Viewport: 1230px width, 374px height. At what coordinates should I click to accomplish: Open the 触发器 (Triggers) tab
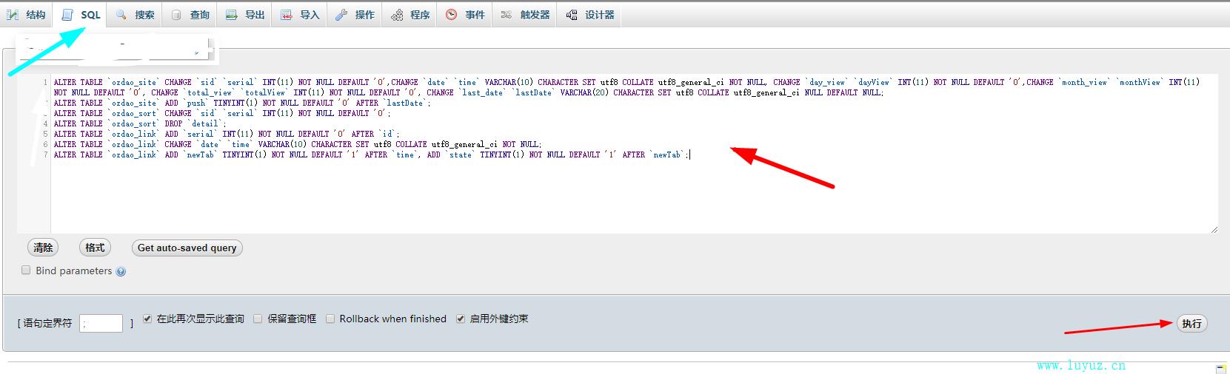pos(526,15)
